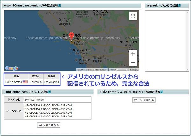Click inside the empty aguse route panel
The height and width of the screenshot is (136, 191).
tap(166, 41)
